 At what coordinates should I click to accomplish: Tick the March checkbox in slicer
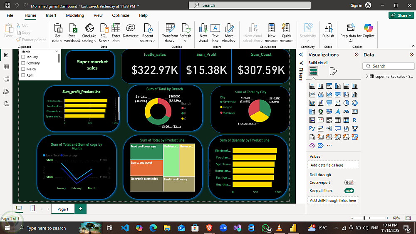click(23, 69)
